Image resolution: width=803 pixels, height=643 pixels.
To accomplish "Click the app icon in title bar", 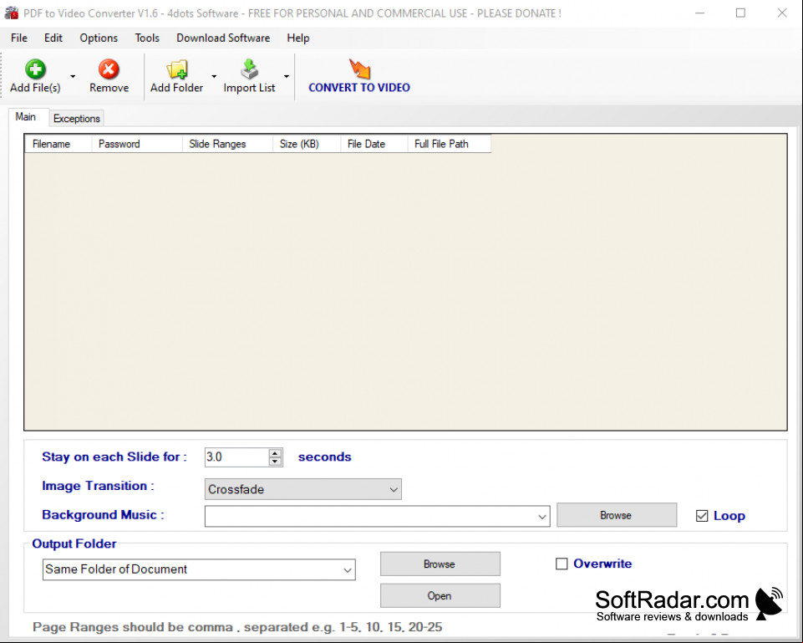I will click(x=11, y=13).
